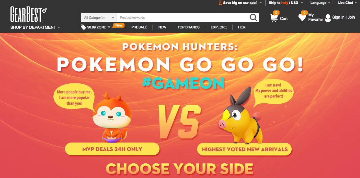Go to the PRESALE menu item
This screenshot has height=178, width=360.
tap(139, 27)
